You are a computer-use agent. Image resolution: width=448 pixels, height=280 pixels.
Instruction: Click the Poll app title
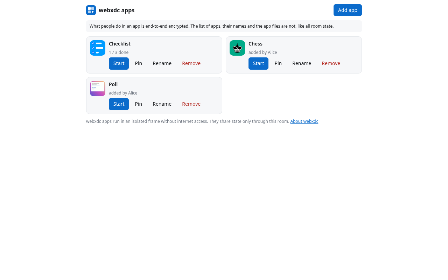(x=113, y=84)
